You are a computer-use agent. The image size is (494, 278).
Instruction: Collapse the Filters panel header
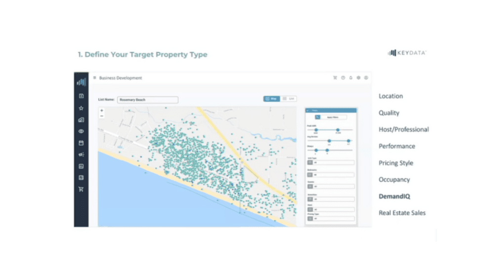pos(331,111)
